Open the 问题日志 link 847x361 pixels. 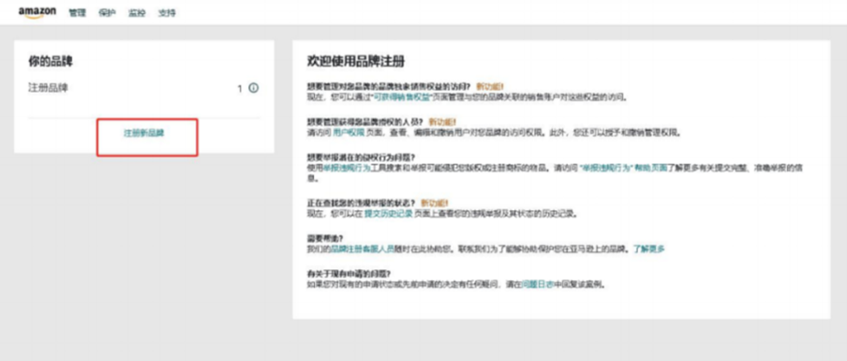pos(538,284)
